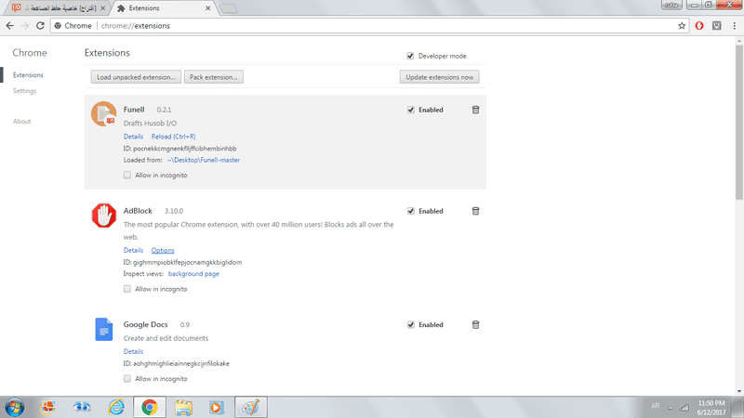Disable Funell via Enabled checkbox

(411, 110)
